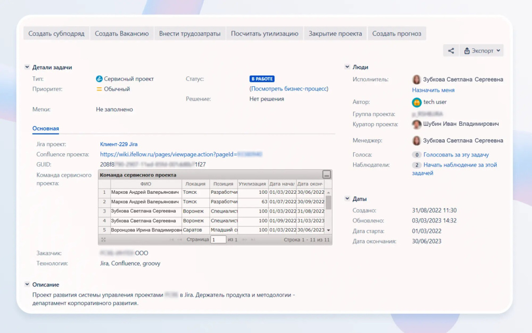Click the ФИО column header

[146, 184]
